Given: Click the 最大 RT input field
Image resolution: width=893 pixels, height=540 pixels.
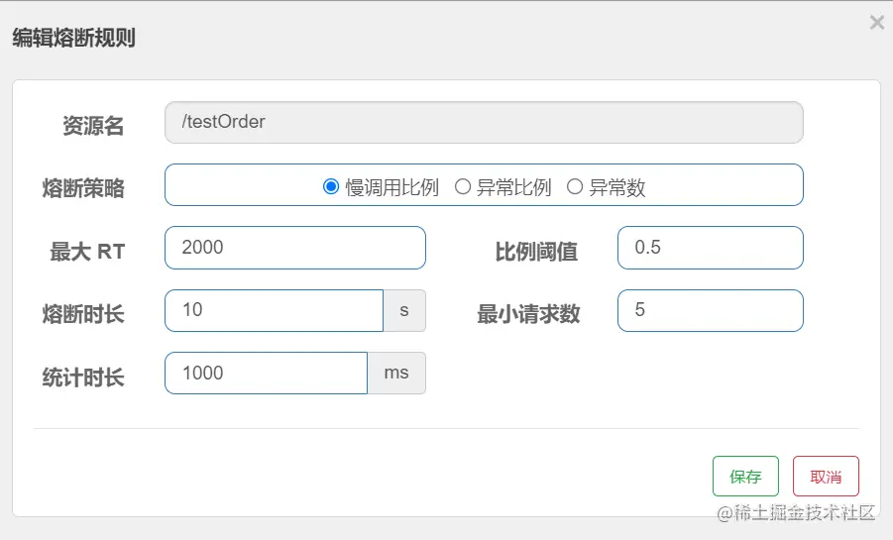Looking at the screenshot, I should pos(295,248).
